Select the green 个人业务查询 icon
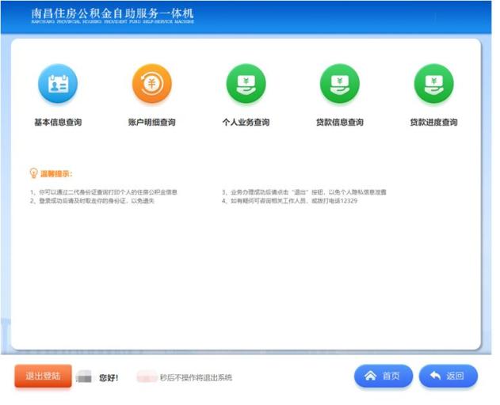The width and height of the screenshot is (500, 405). click(246, 84)
